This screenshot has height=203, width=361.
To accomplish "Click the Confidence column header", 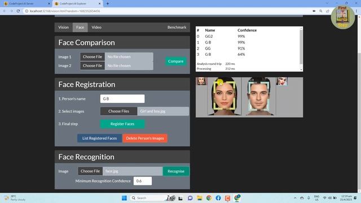I will [247, 30].
